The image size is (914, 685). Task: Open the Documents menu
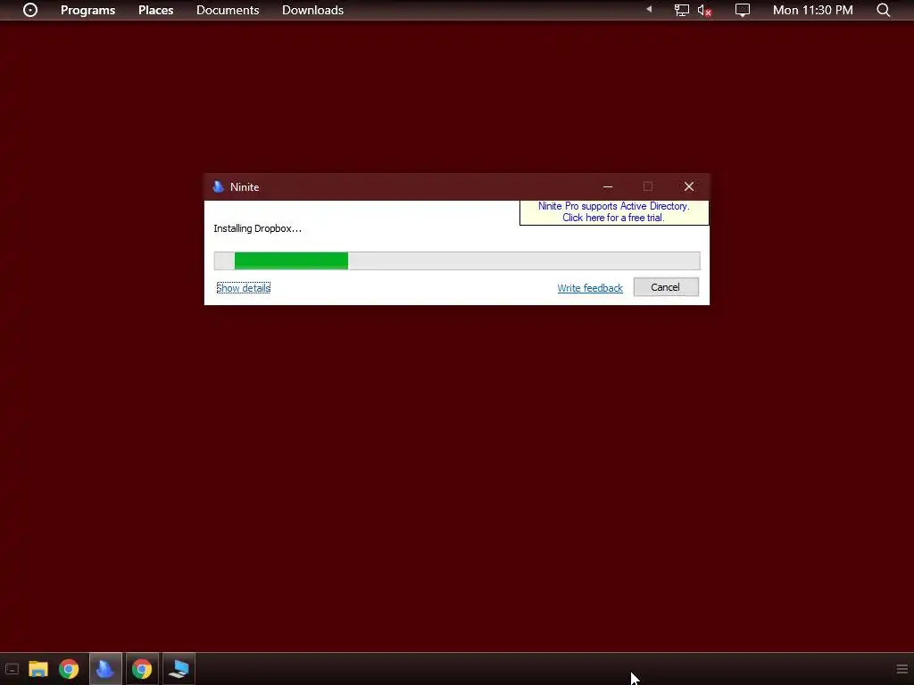point(228,10)
